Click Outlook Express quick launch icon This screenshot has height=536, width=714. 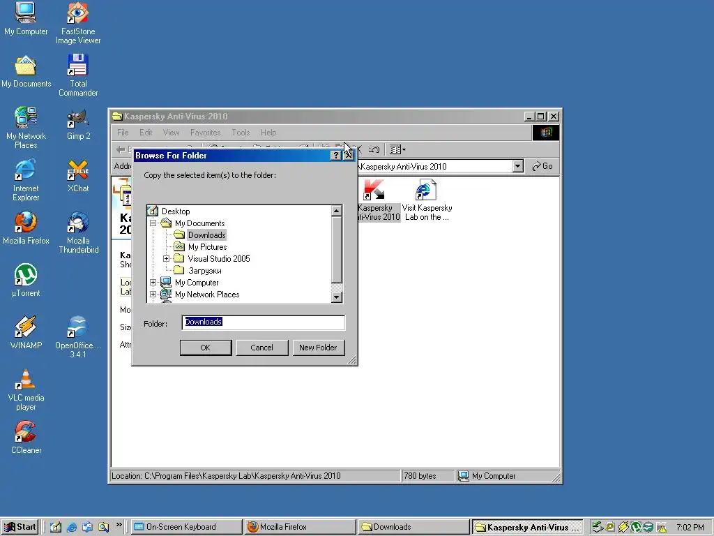tap(87, 527)
